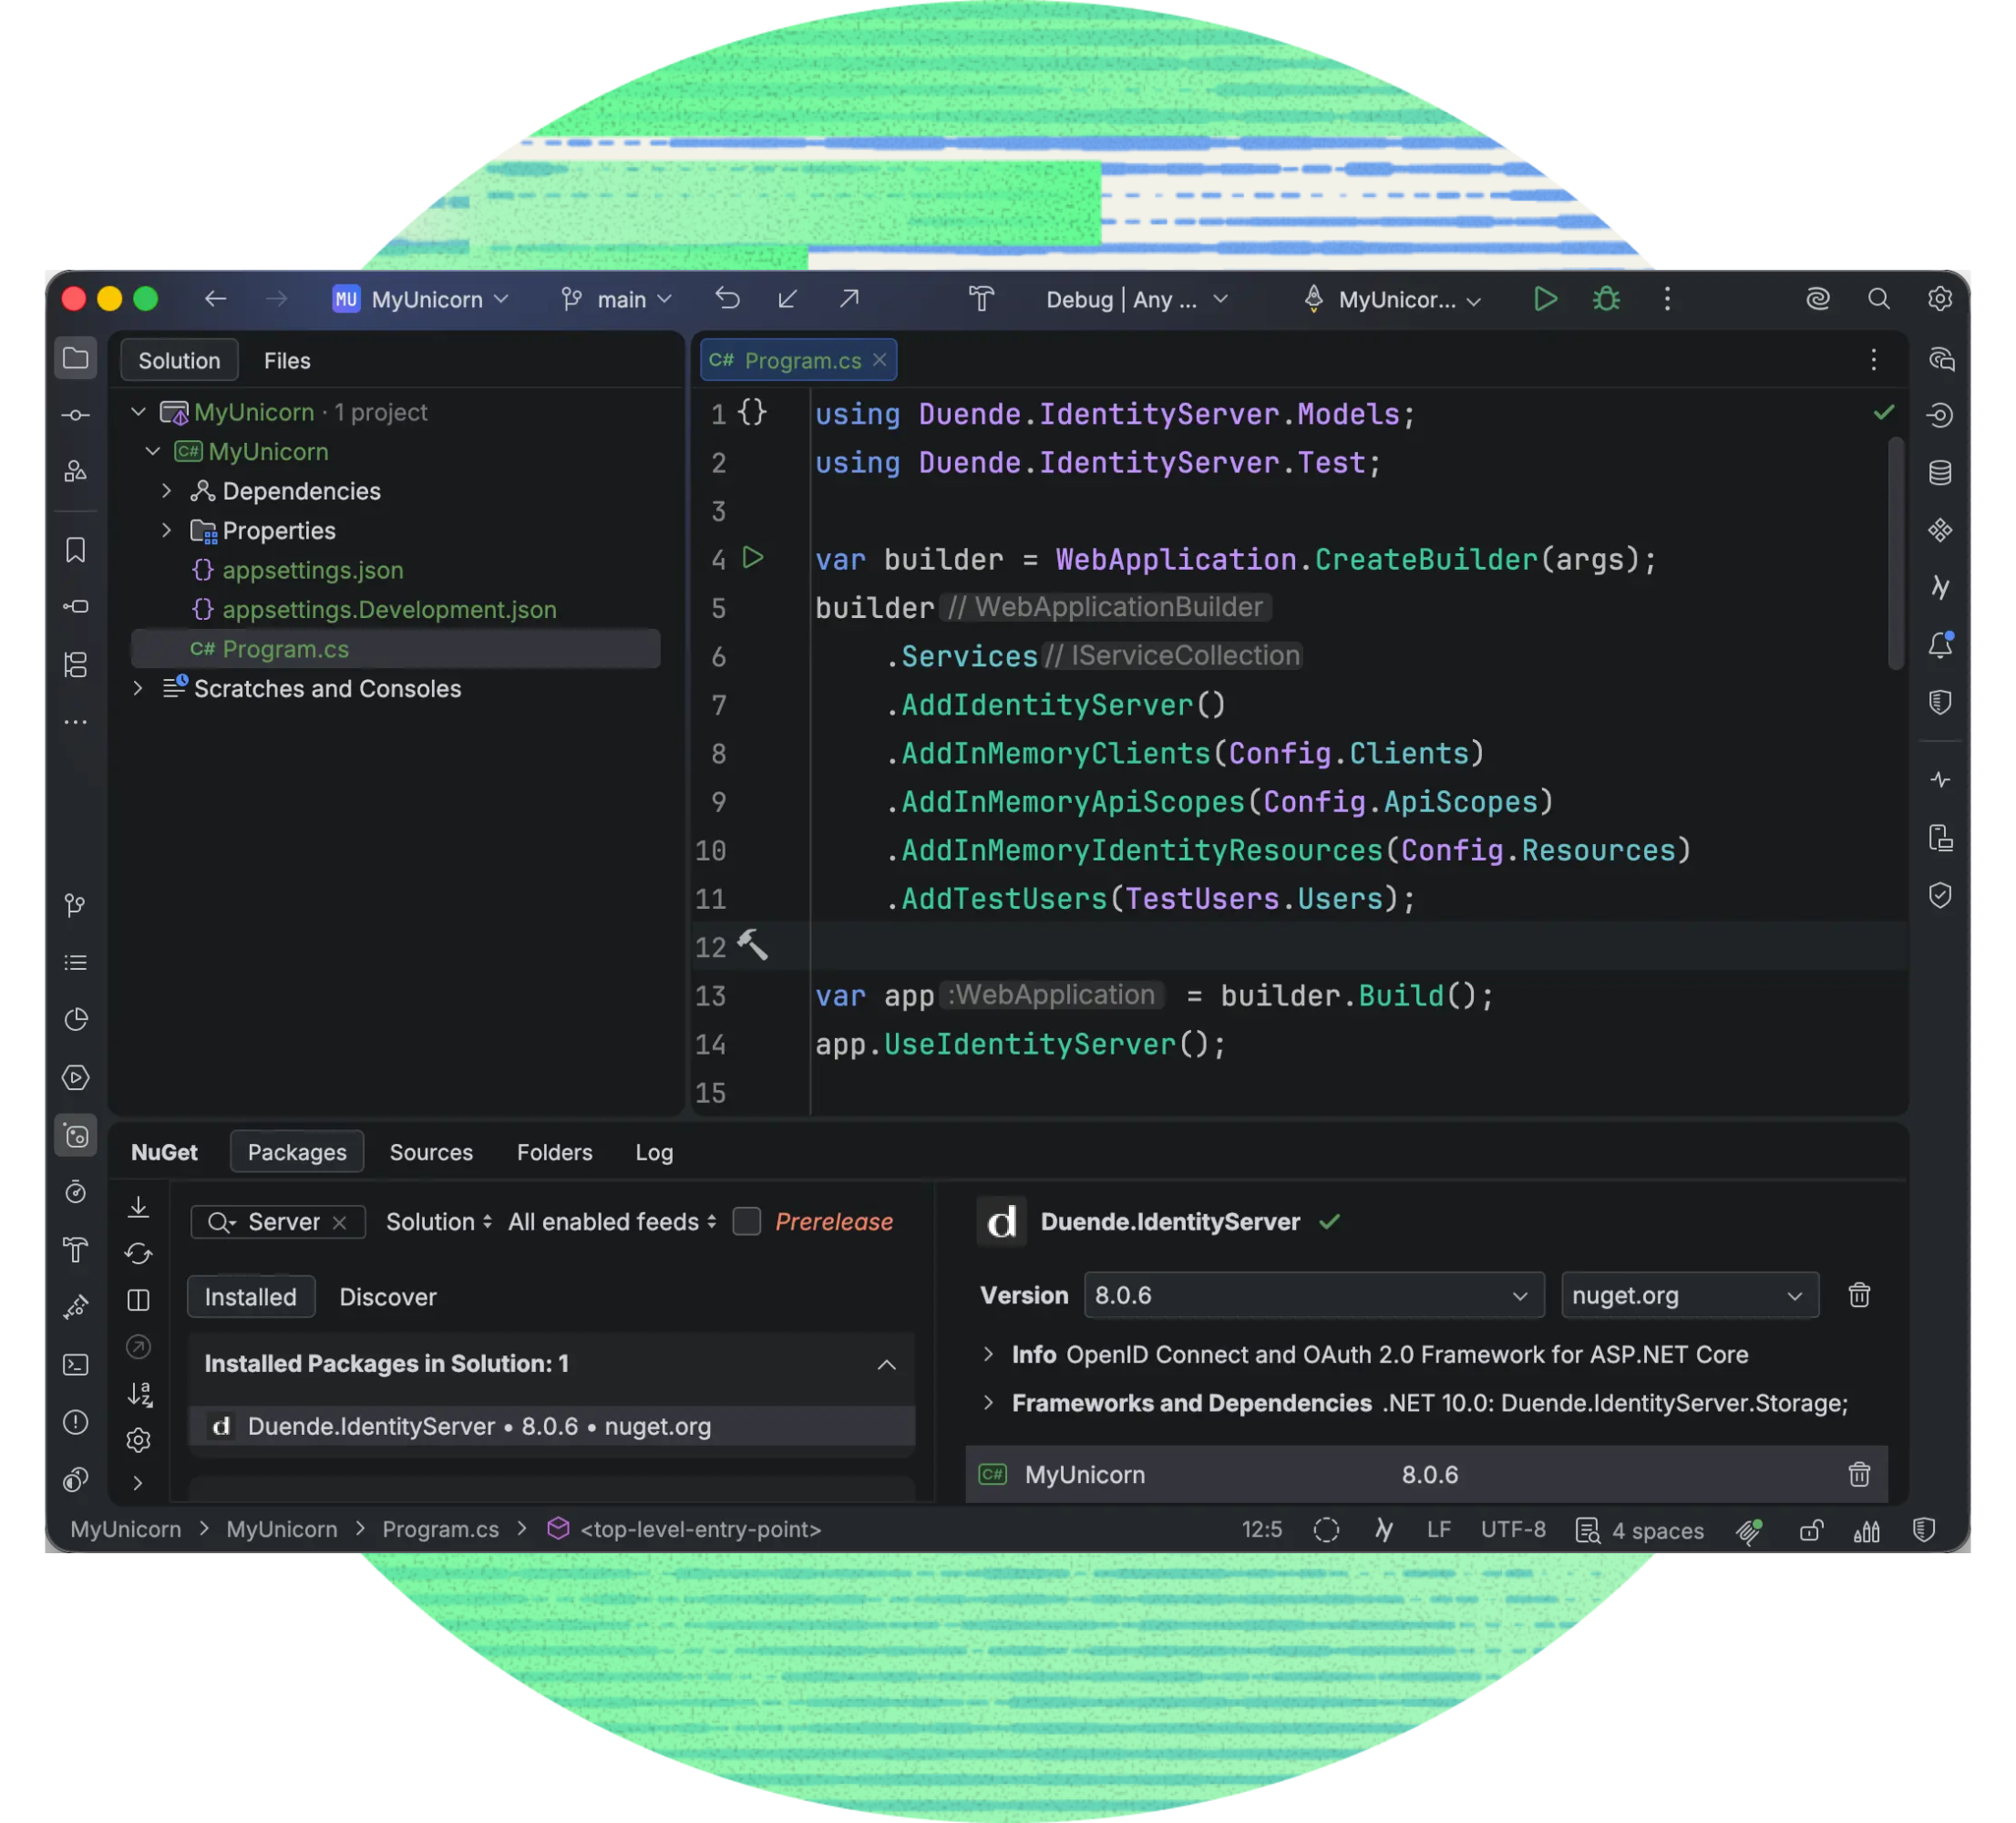Switch to the Files tab

(287, 360)
